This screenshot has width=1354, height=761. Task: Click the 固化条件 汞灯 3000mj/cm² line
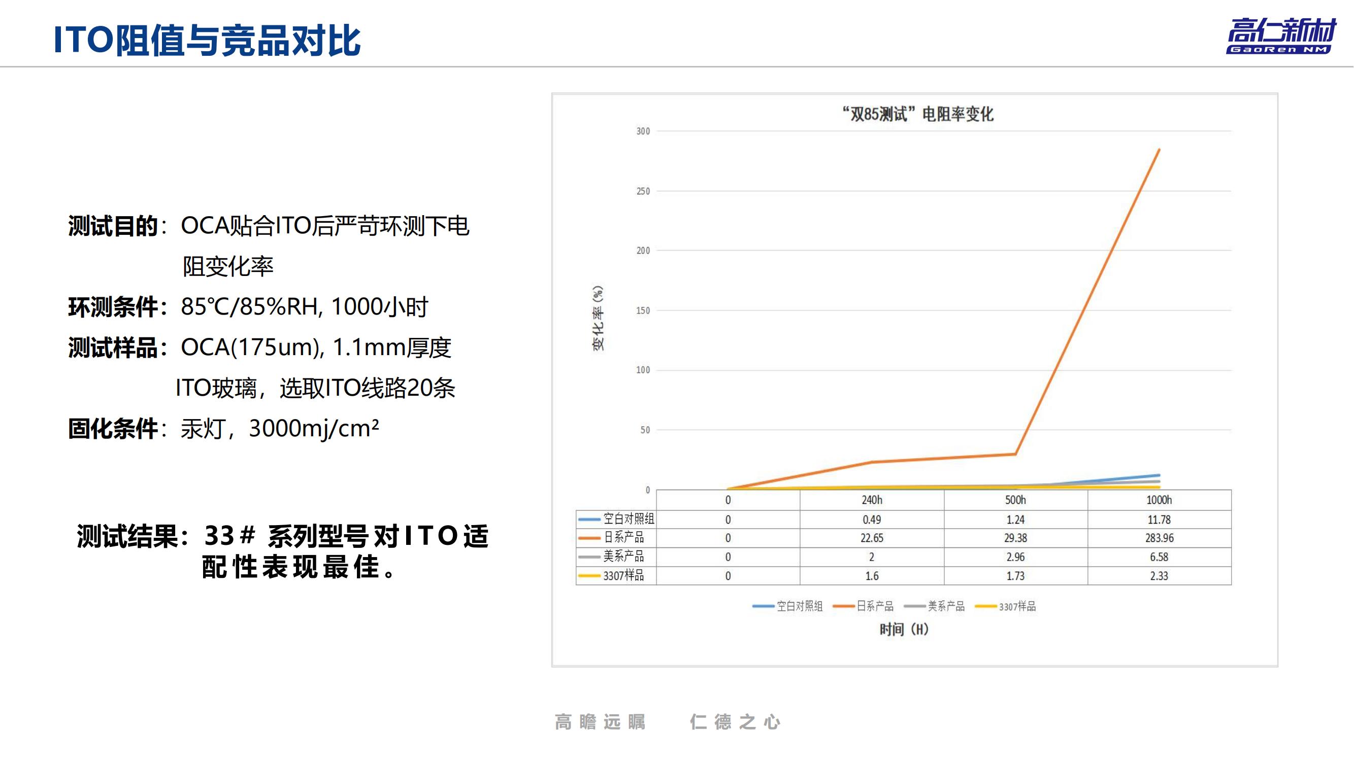pyautogui.click(x=223, y=429)
